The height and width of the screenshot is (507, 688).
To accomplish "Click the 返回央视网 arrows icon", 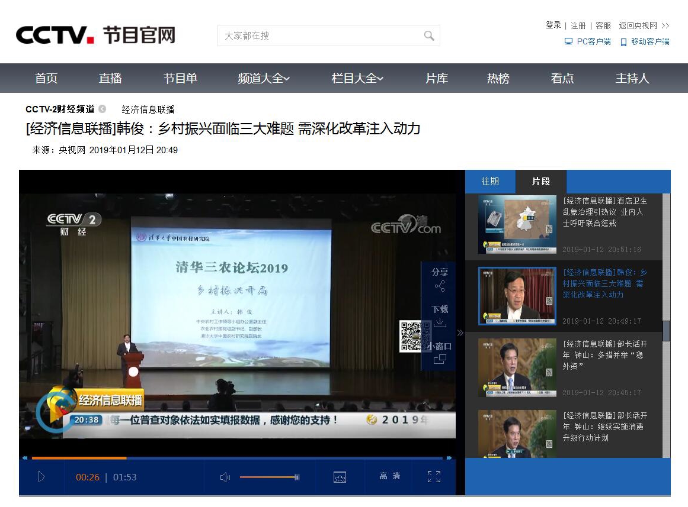I will (x=665, y=26).
